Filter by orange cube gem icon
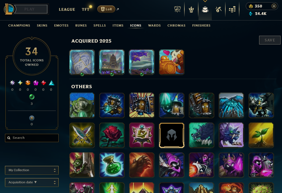Image resolution: width=282 pixels, height=193 pixels. pyautogui.click(x=28, y=83)
